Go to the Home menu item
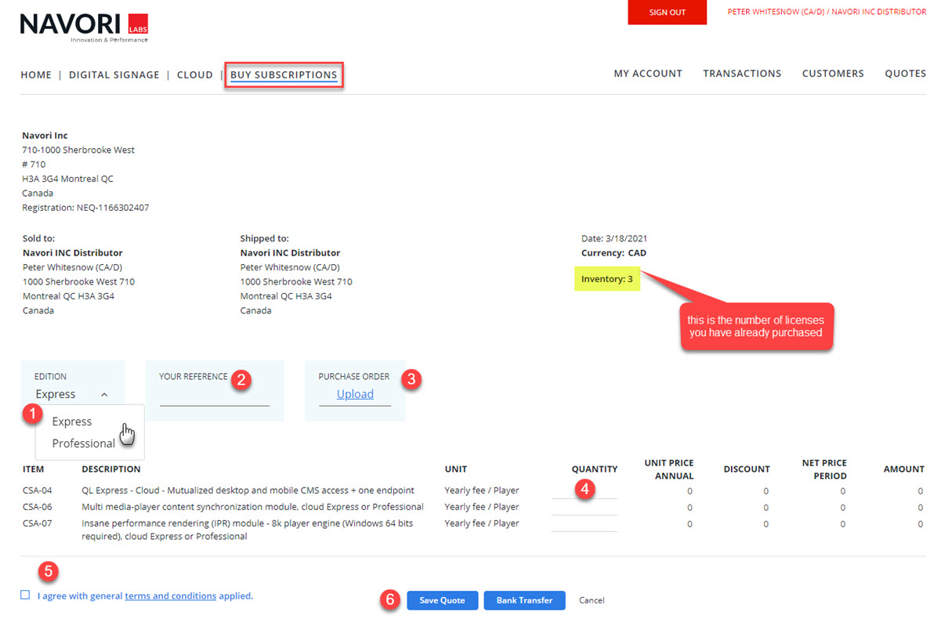The image size is (941, 630). 36,75
